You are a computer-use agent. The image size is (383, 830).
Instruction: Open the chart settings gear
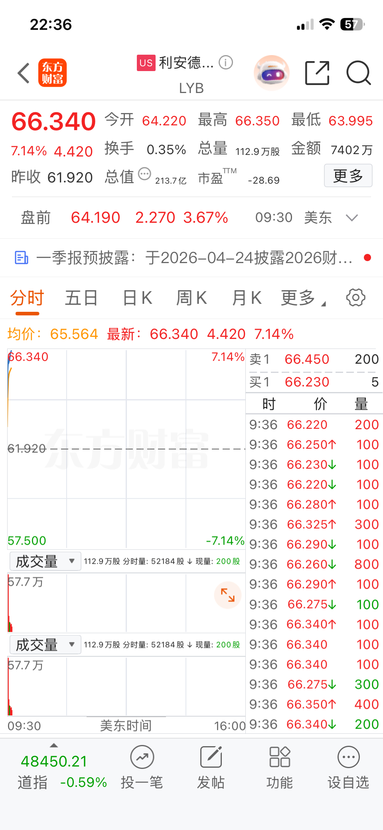pos(356,297)
